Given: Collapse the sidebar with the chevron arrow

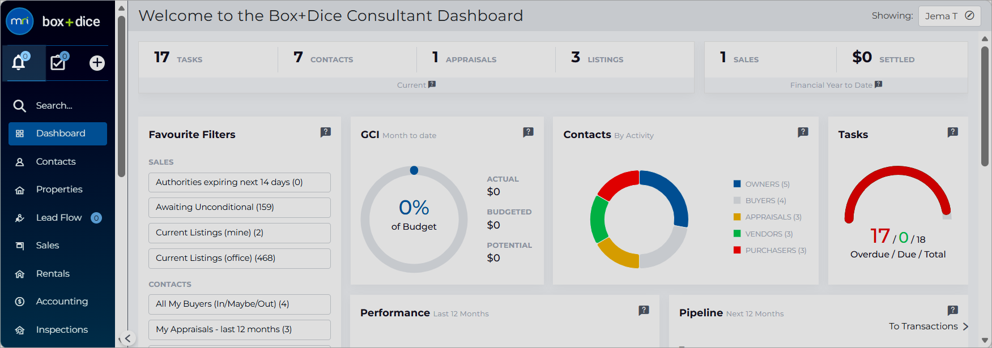Looking at the screenshot, I should (128, 338).
